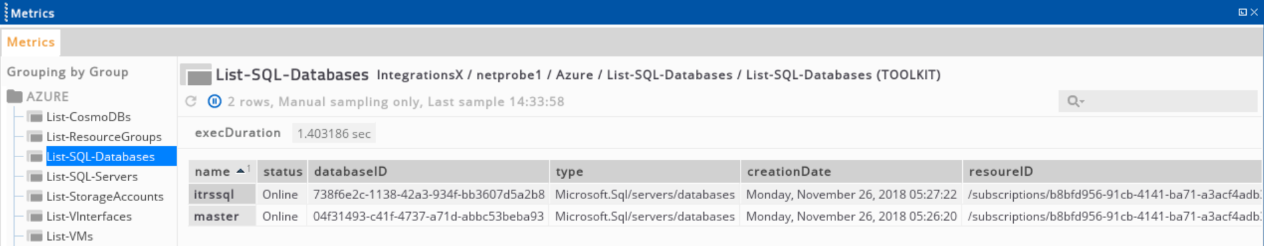The image size is (1264, 246).
Task: Click the ascending sort arrow on name
Action: [240, 171]
